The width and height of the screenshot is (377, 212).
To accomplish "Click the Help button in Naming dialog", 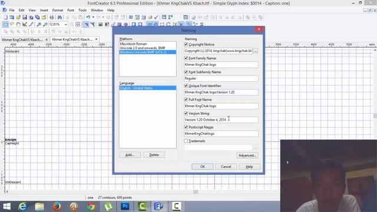I will [x=249, y=167].
